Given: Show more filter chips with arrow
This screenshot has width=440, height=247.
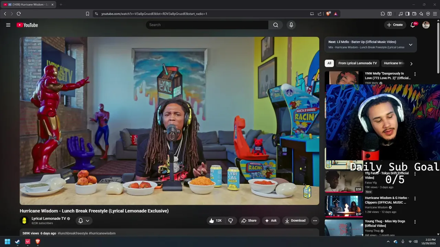Looking at the screenshot, I should coord(411,63).
